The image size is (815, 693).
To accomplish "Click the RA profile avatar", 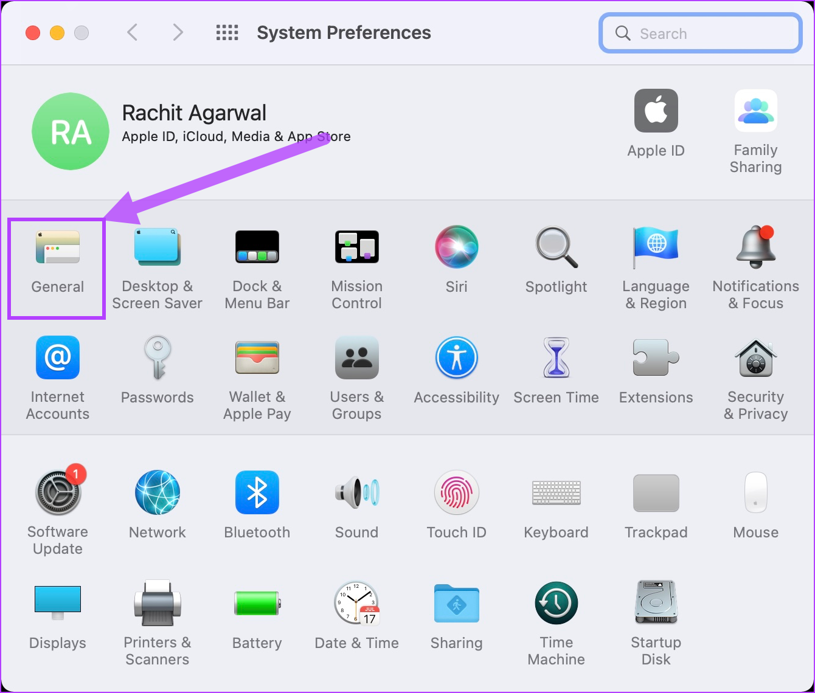I will tap(71, 131).
